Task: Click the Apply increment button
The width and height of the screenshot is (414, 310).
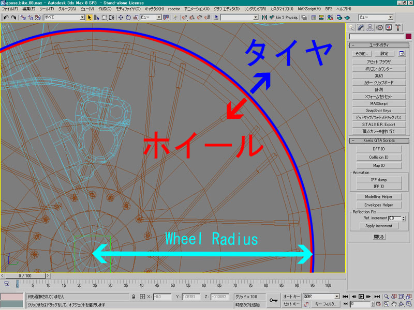Action: [x=379, y=226]
